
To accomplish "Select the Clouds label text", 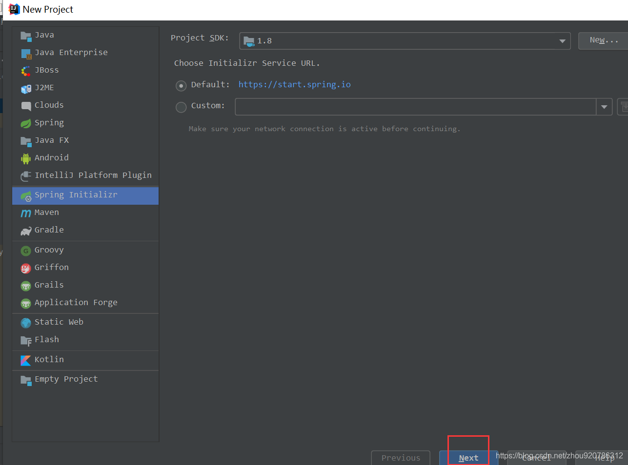I will (x=49, y=105).
